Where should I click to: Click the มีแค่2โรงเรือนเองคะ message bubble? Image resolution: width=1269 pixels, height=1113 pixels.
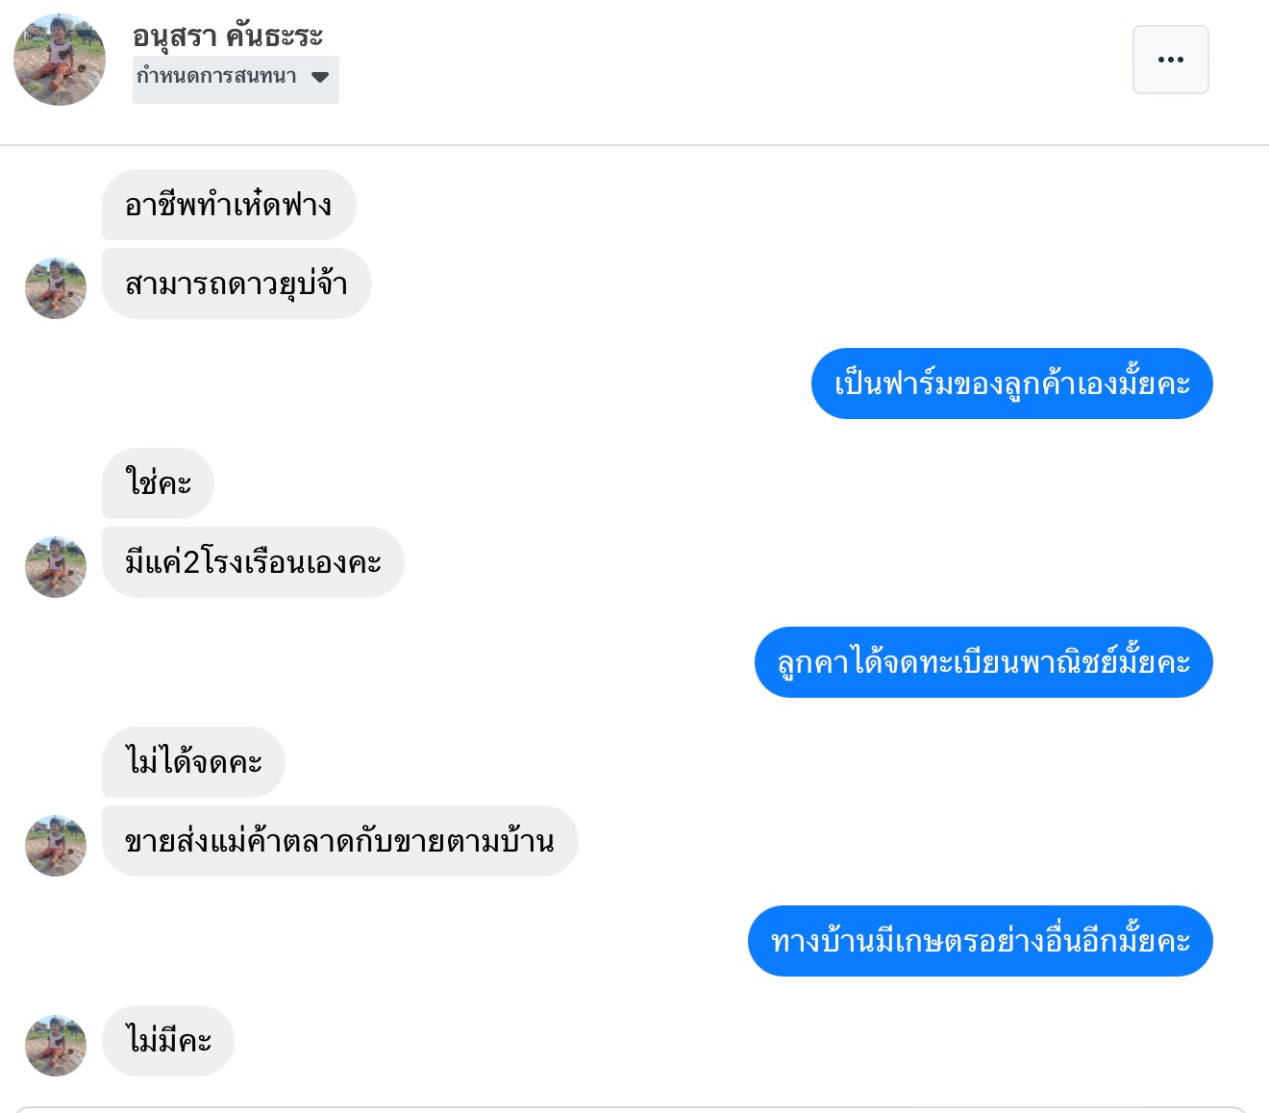(x=253, y=562)
